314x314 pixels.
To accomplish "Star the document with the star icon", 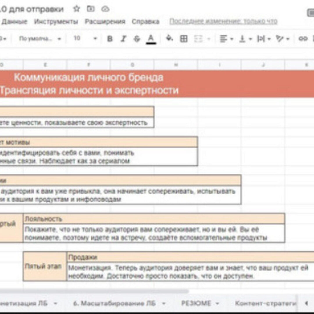I will point(76,9).
